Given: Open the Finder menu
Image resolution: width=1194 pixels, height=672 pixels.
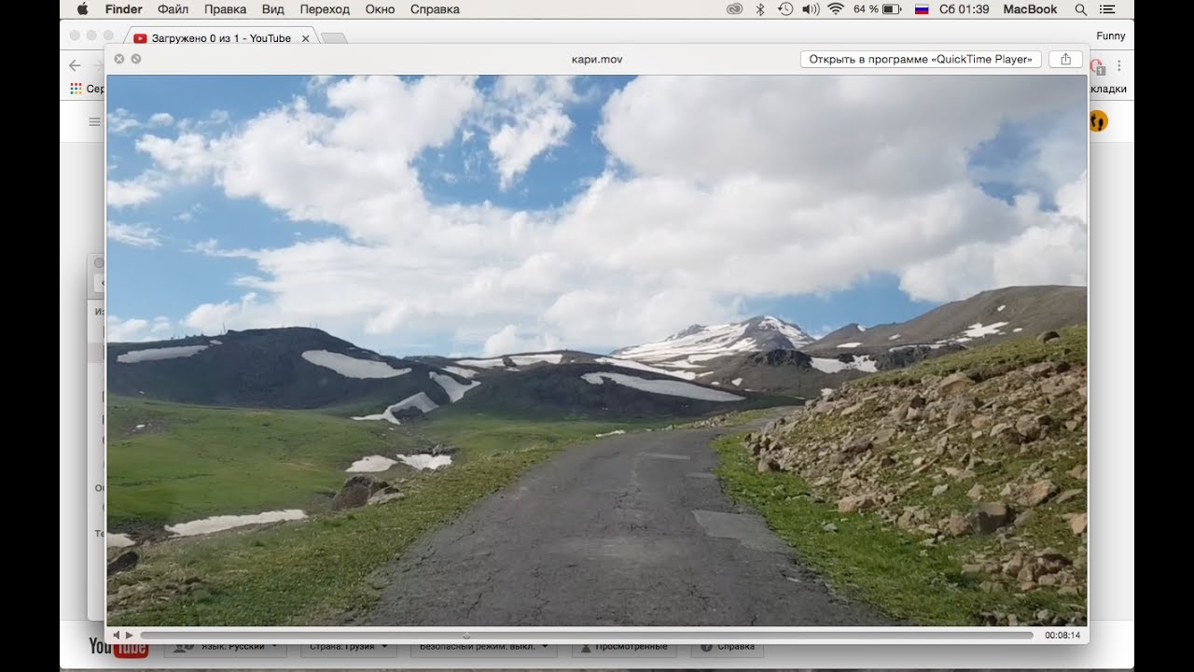Looking at the screenshot, I should tap(123, 9).
